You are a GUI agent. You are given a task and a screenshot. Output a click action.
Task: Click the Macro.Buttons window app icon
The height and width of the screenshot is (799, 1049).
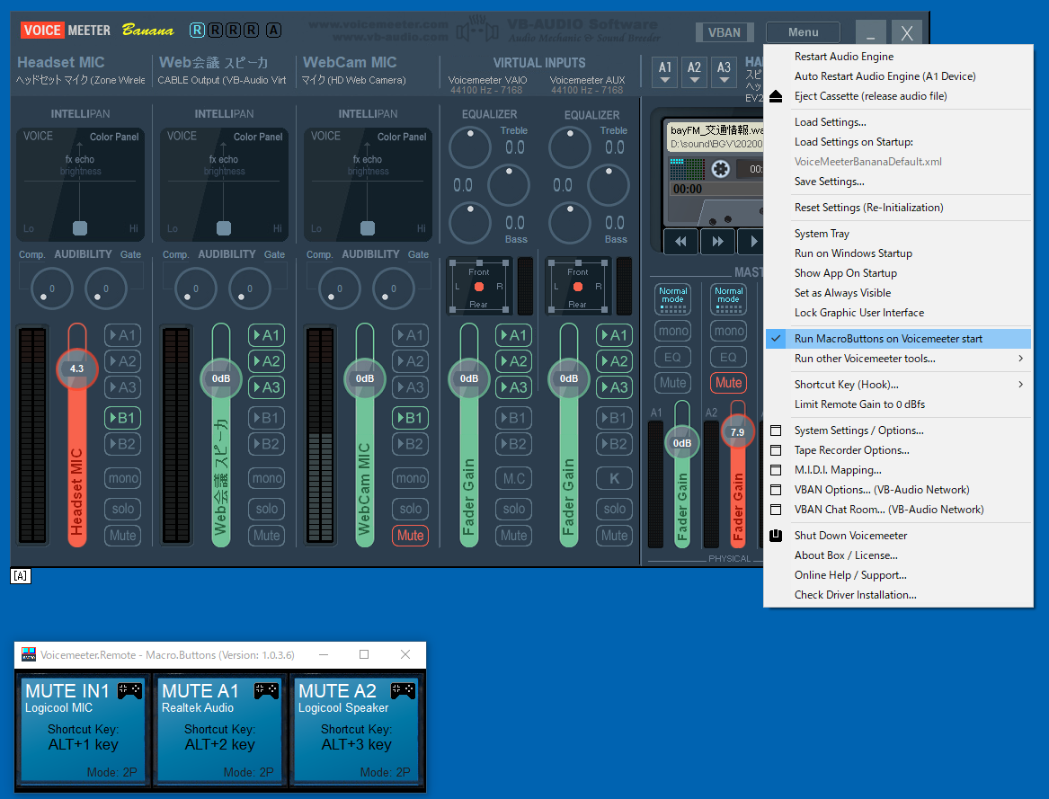point(29,654)
